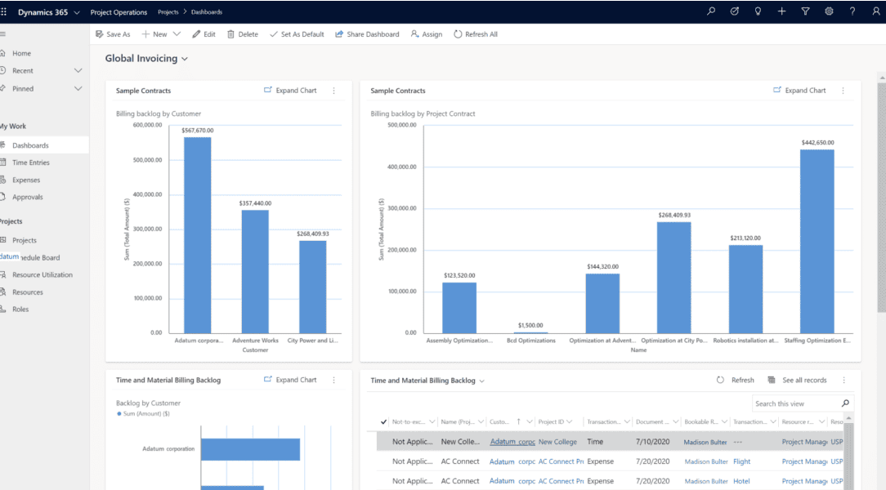Open advanced find filter icon
The height and width of the screenshot is (490, 886).
(805, 11)
